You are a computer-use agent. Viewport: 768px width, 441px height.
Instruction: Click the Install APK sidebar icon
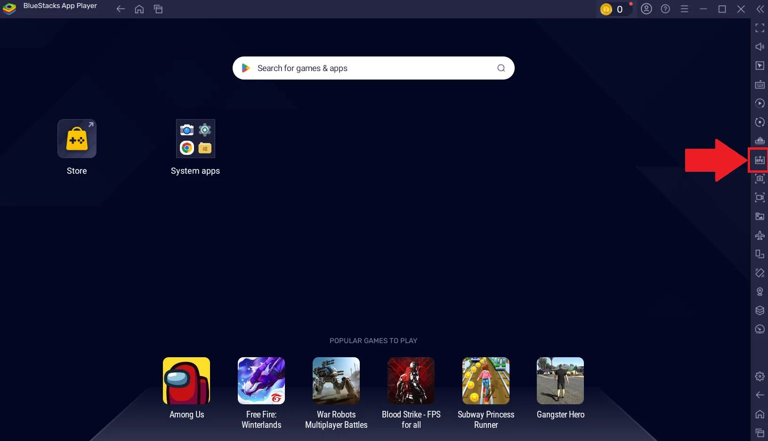click(x=759, y=160)
